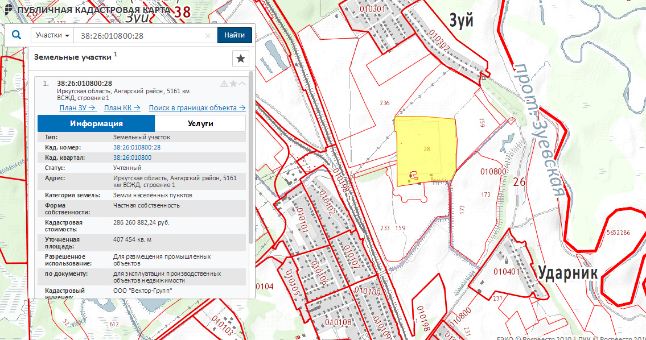
Task: Open the Участки search type dropdown
Action: [52, 35]
